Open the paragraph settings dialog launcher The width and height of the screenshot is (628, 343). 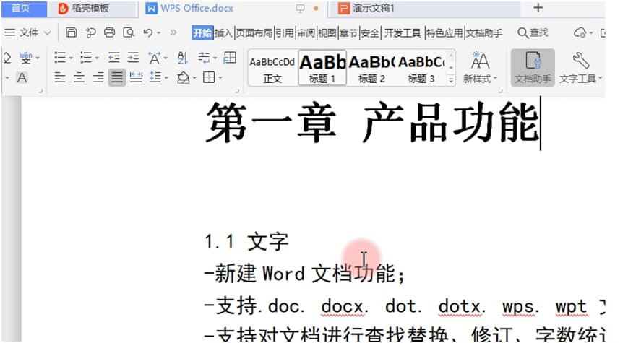pos(236,91)
